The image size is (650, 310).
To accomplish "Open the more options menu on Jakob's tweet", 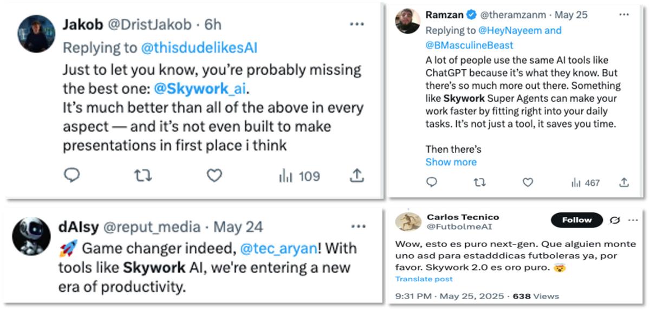I will (357, 24).
